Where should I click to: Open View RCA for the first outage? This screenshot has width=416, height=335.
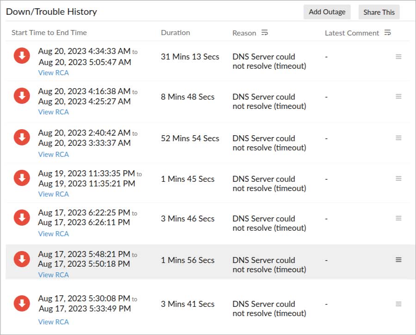click(x=53, y=73)
